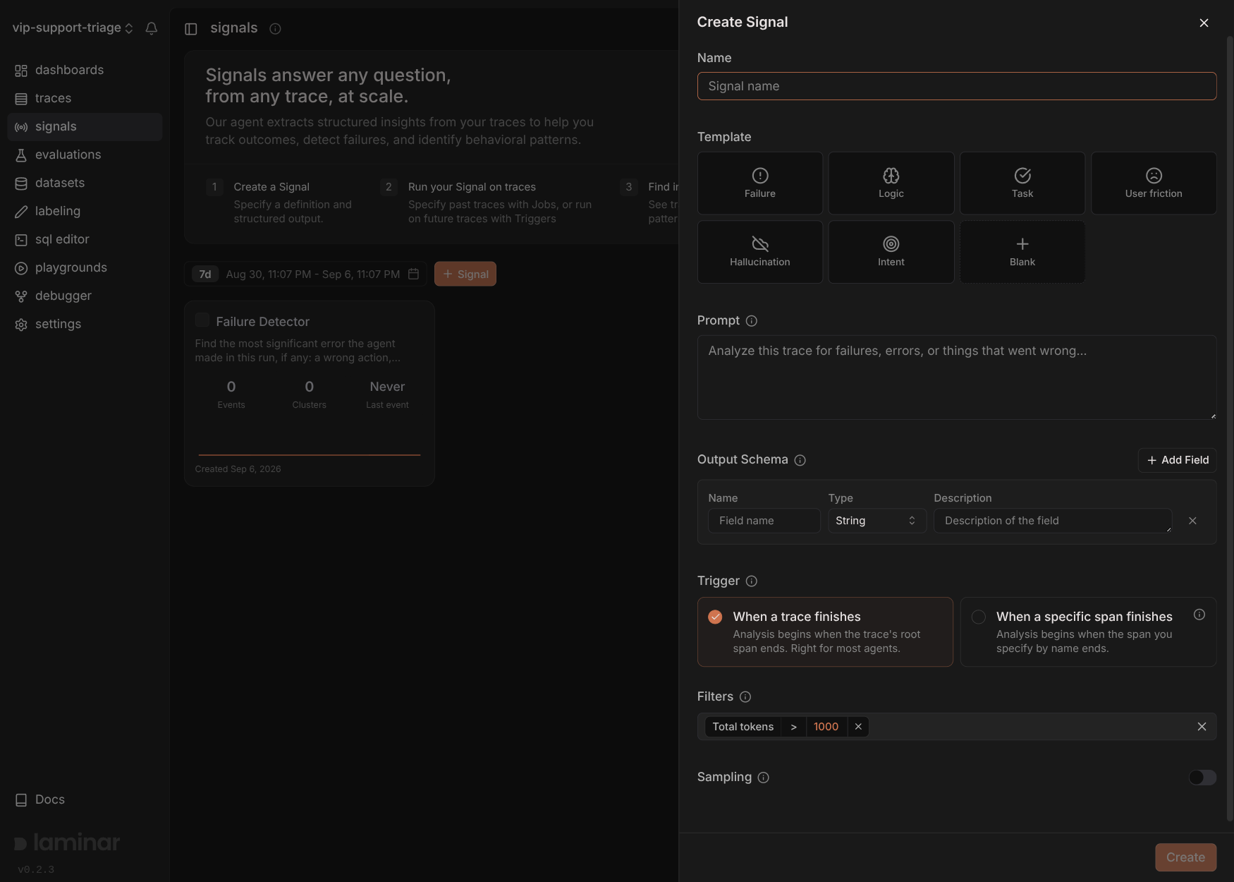Enable the Sampling switch
1234x882 pixels.
click(1202, 778)
